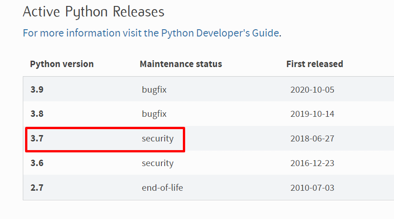This screenshot has width=394, height=219.
Task: Click the 2020-10-05 release date
Action: [312, 89]
